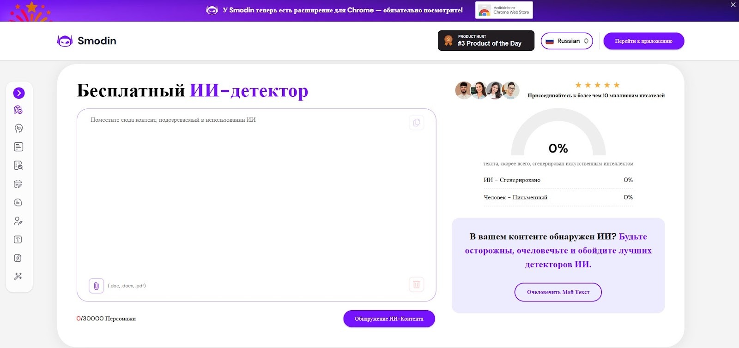Click the Chrome extension banner announcement text
The width and height of the screenshot is (739, 348).
(x=343, y=10)
